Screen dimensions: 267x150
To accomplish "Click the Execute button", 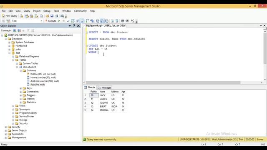I will coord(51,21).
